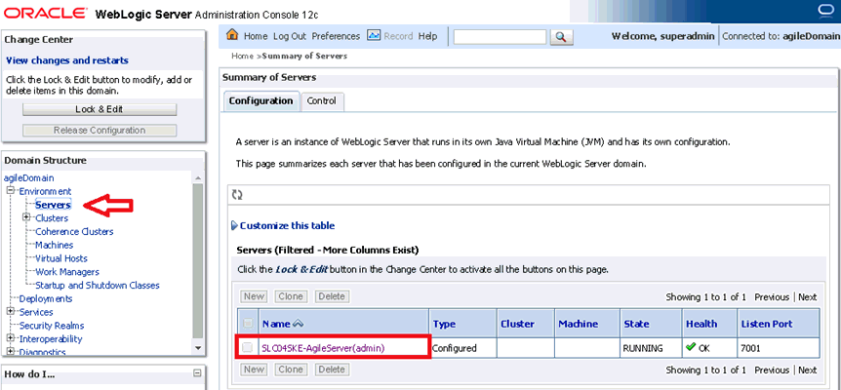
Task: Select agileDomain in Domain Structure
Action: (29, 177)
